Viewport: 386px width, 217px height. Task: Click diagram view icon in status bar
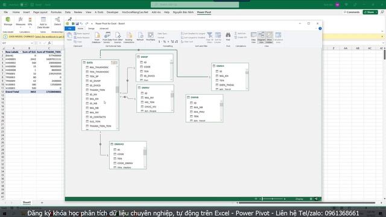(316, 199)
